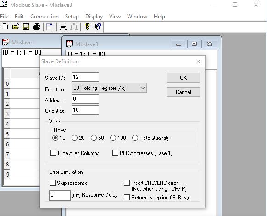Viewport: 267px width, 216px height.
Task: Click the yellow Help question mark icon
Action: point(87,27)
